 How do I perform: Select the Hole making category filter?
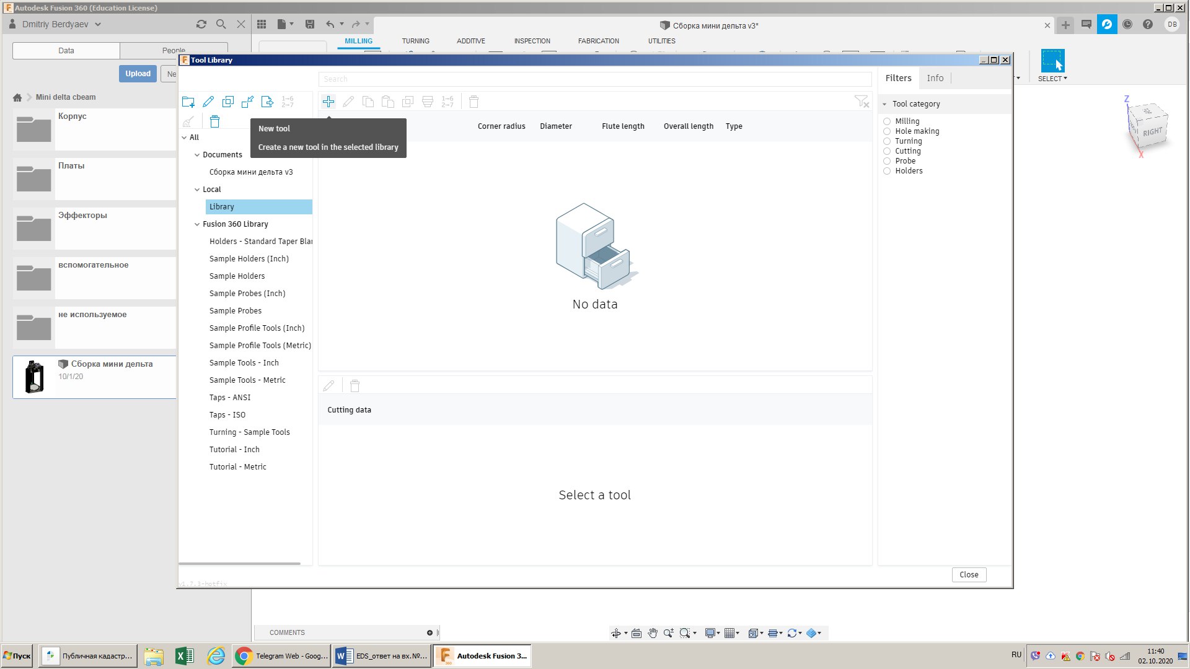887,131
